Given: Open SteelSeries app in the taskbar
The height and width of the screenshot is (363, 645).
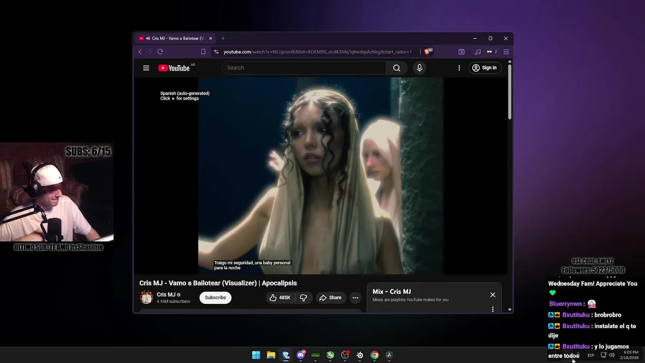Looking at the screenshot, I should 360,355.
